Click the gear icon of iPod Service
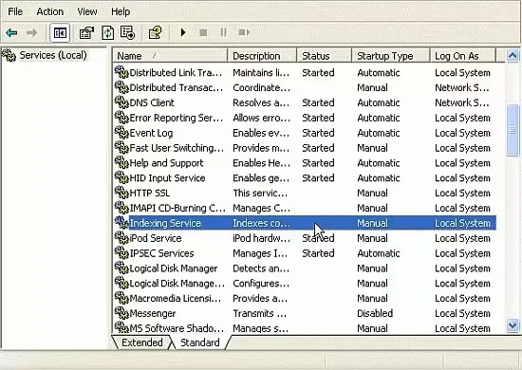 (x=121, y=237)
